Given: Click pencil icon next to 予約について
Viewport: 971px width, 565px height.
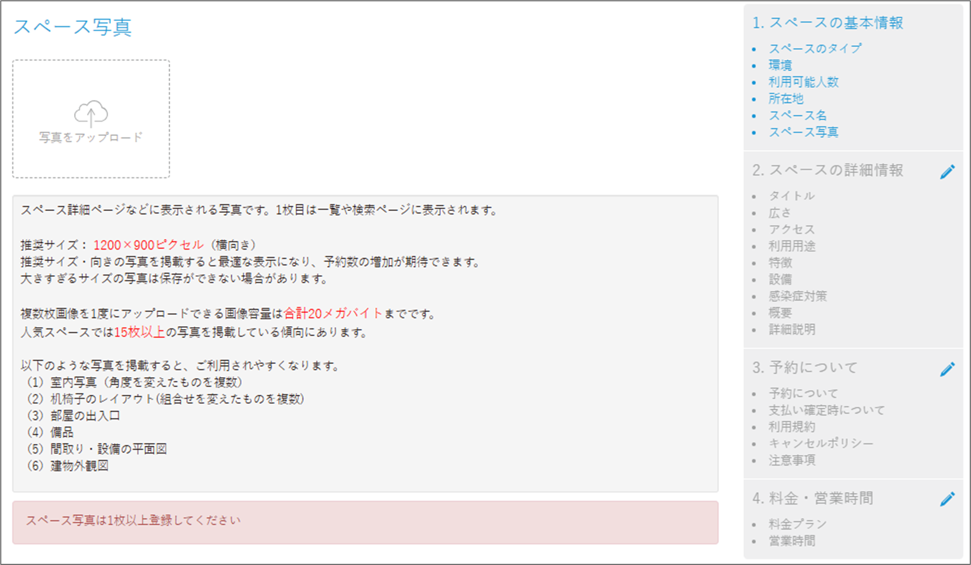Looking at the screenshot, I should click(947, 369).
